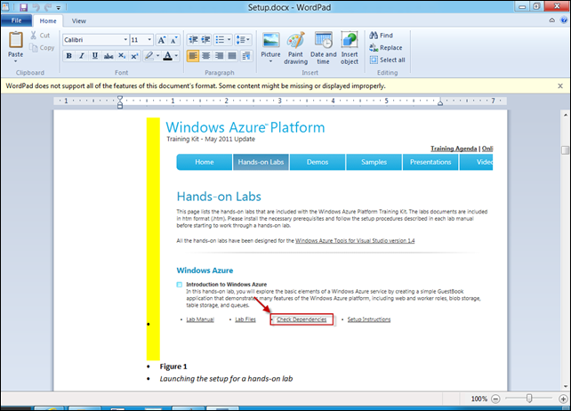This screenshot has height=411, width=571.
Task: Switch to the View ribbon tab
Action: pos(79,21)
